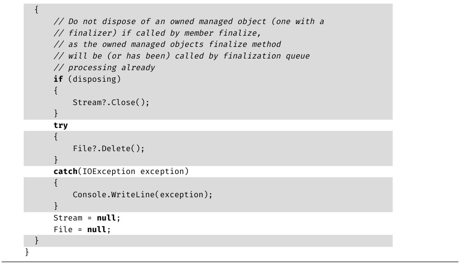463x265 pixels.
Task: Click the comment mentioning 'finalization queue'
Action: pyautogui.click(x=182, y=56)
